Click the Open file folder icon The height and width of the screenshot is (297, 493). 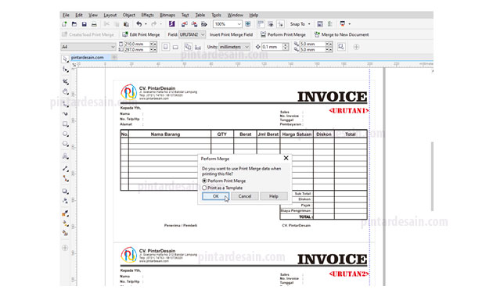tap(74, 24)
